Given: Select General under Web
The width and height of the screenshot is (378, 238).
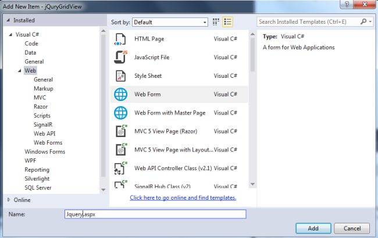Looking at the screenshot, I should [x=43, y=80].
